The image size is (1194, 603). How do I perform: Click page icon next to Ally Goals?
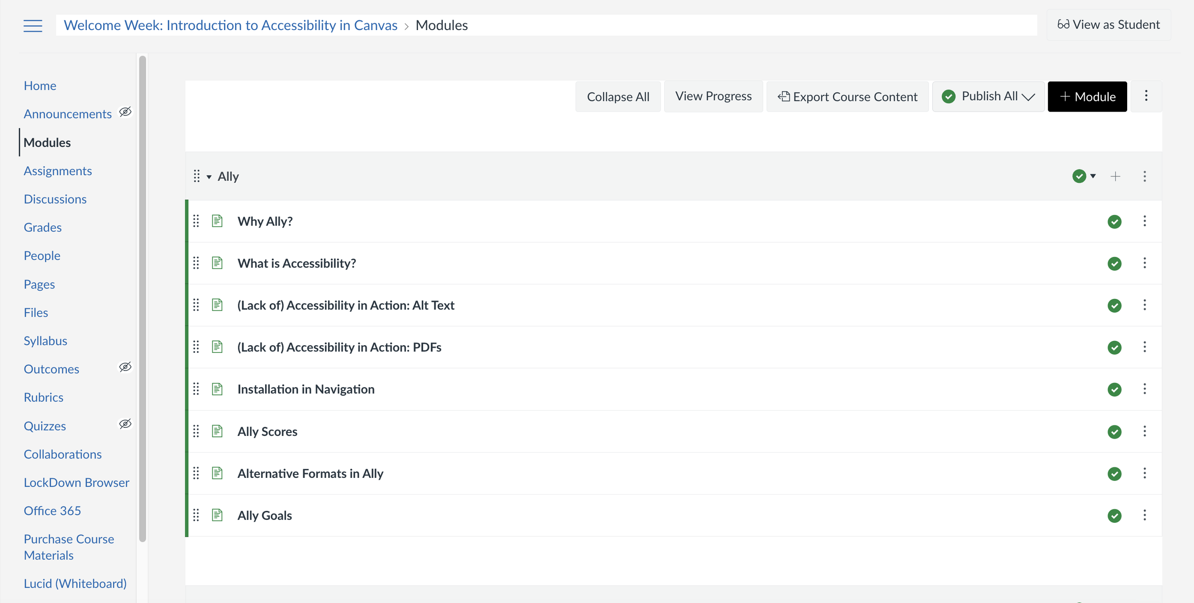click(x=217, y=515)
